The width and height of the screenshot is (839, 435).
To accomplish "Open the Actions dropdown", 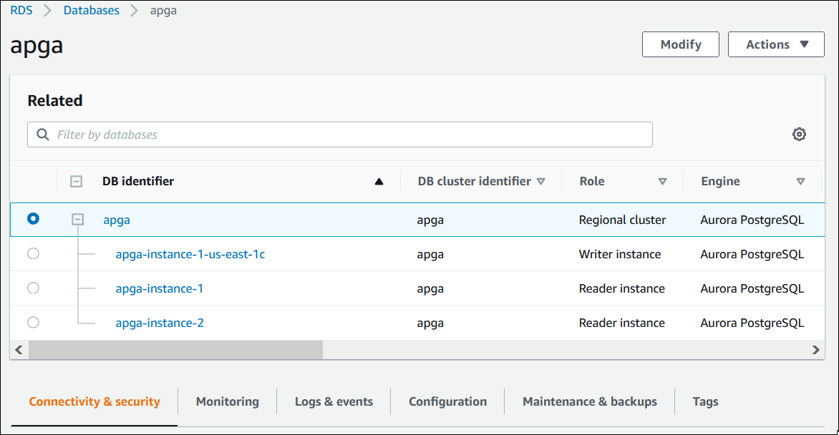I will tap(775, 44).
